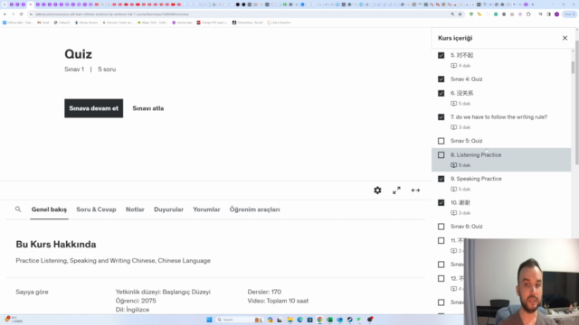Enter fullscreen using the expand arrows icon
Screen dimensions: 579x325
(396, 190)
